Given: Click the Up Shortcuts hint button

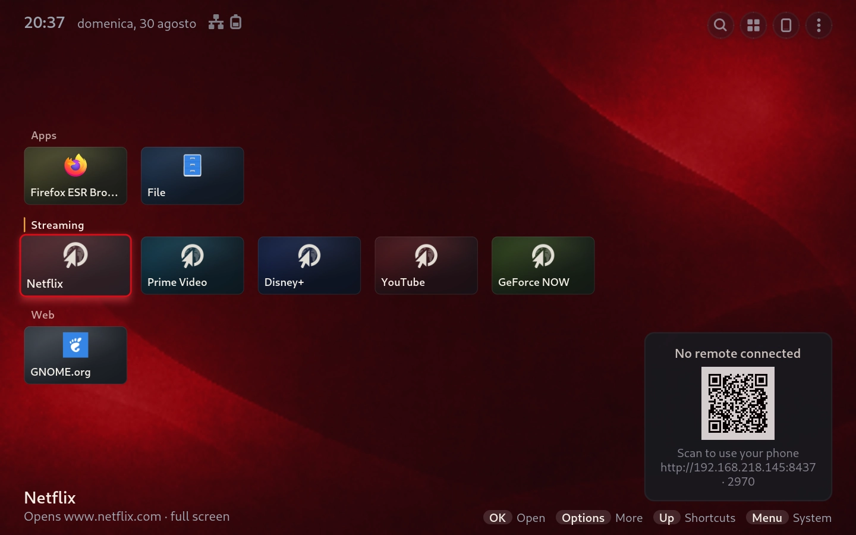Looking at the screenshot, I should pyautogui.click(x=694, y=518).
